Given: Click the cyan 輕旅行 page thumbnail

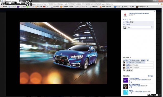Looking at the screenshot, I should pos(126,92).
